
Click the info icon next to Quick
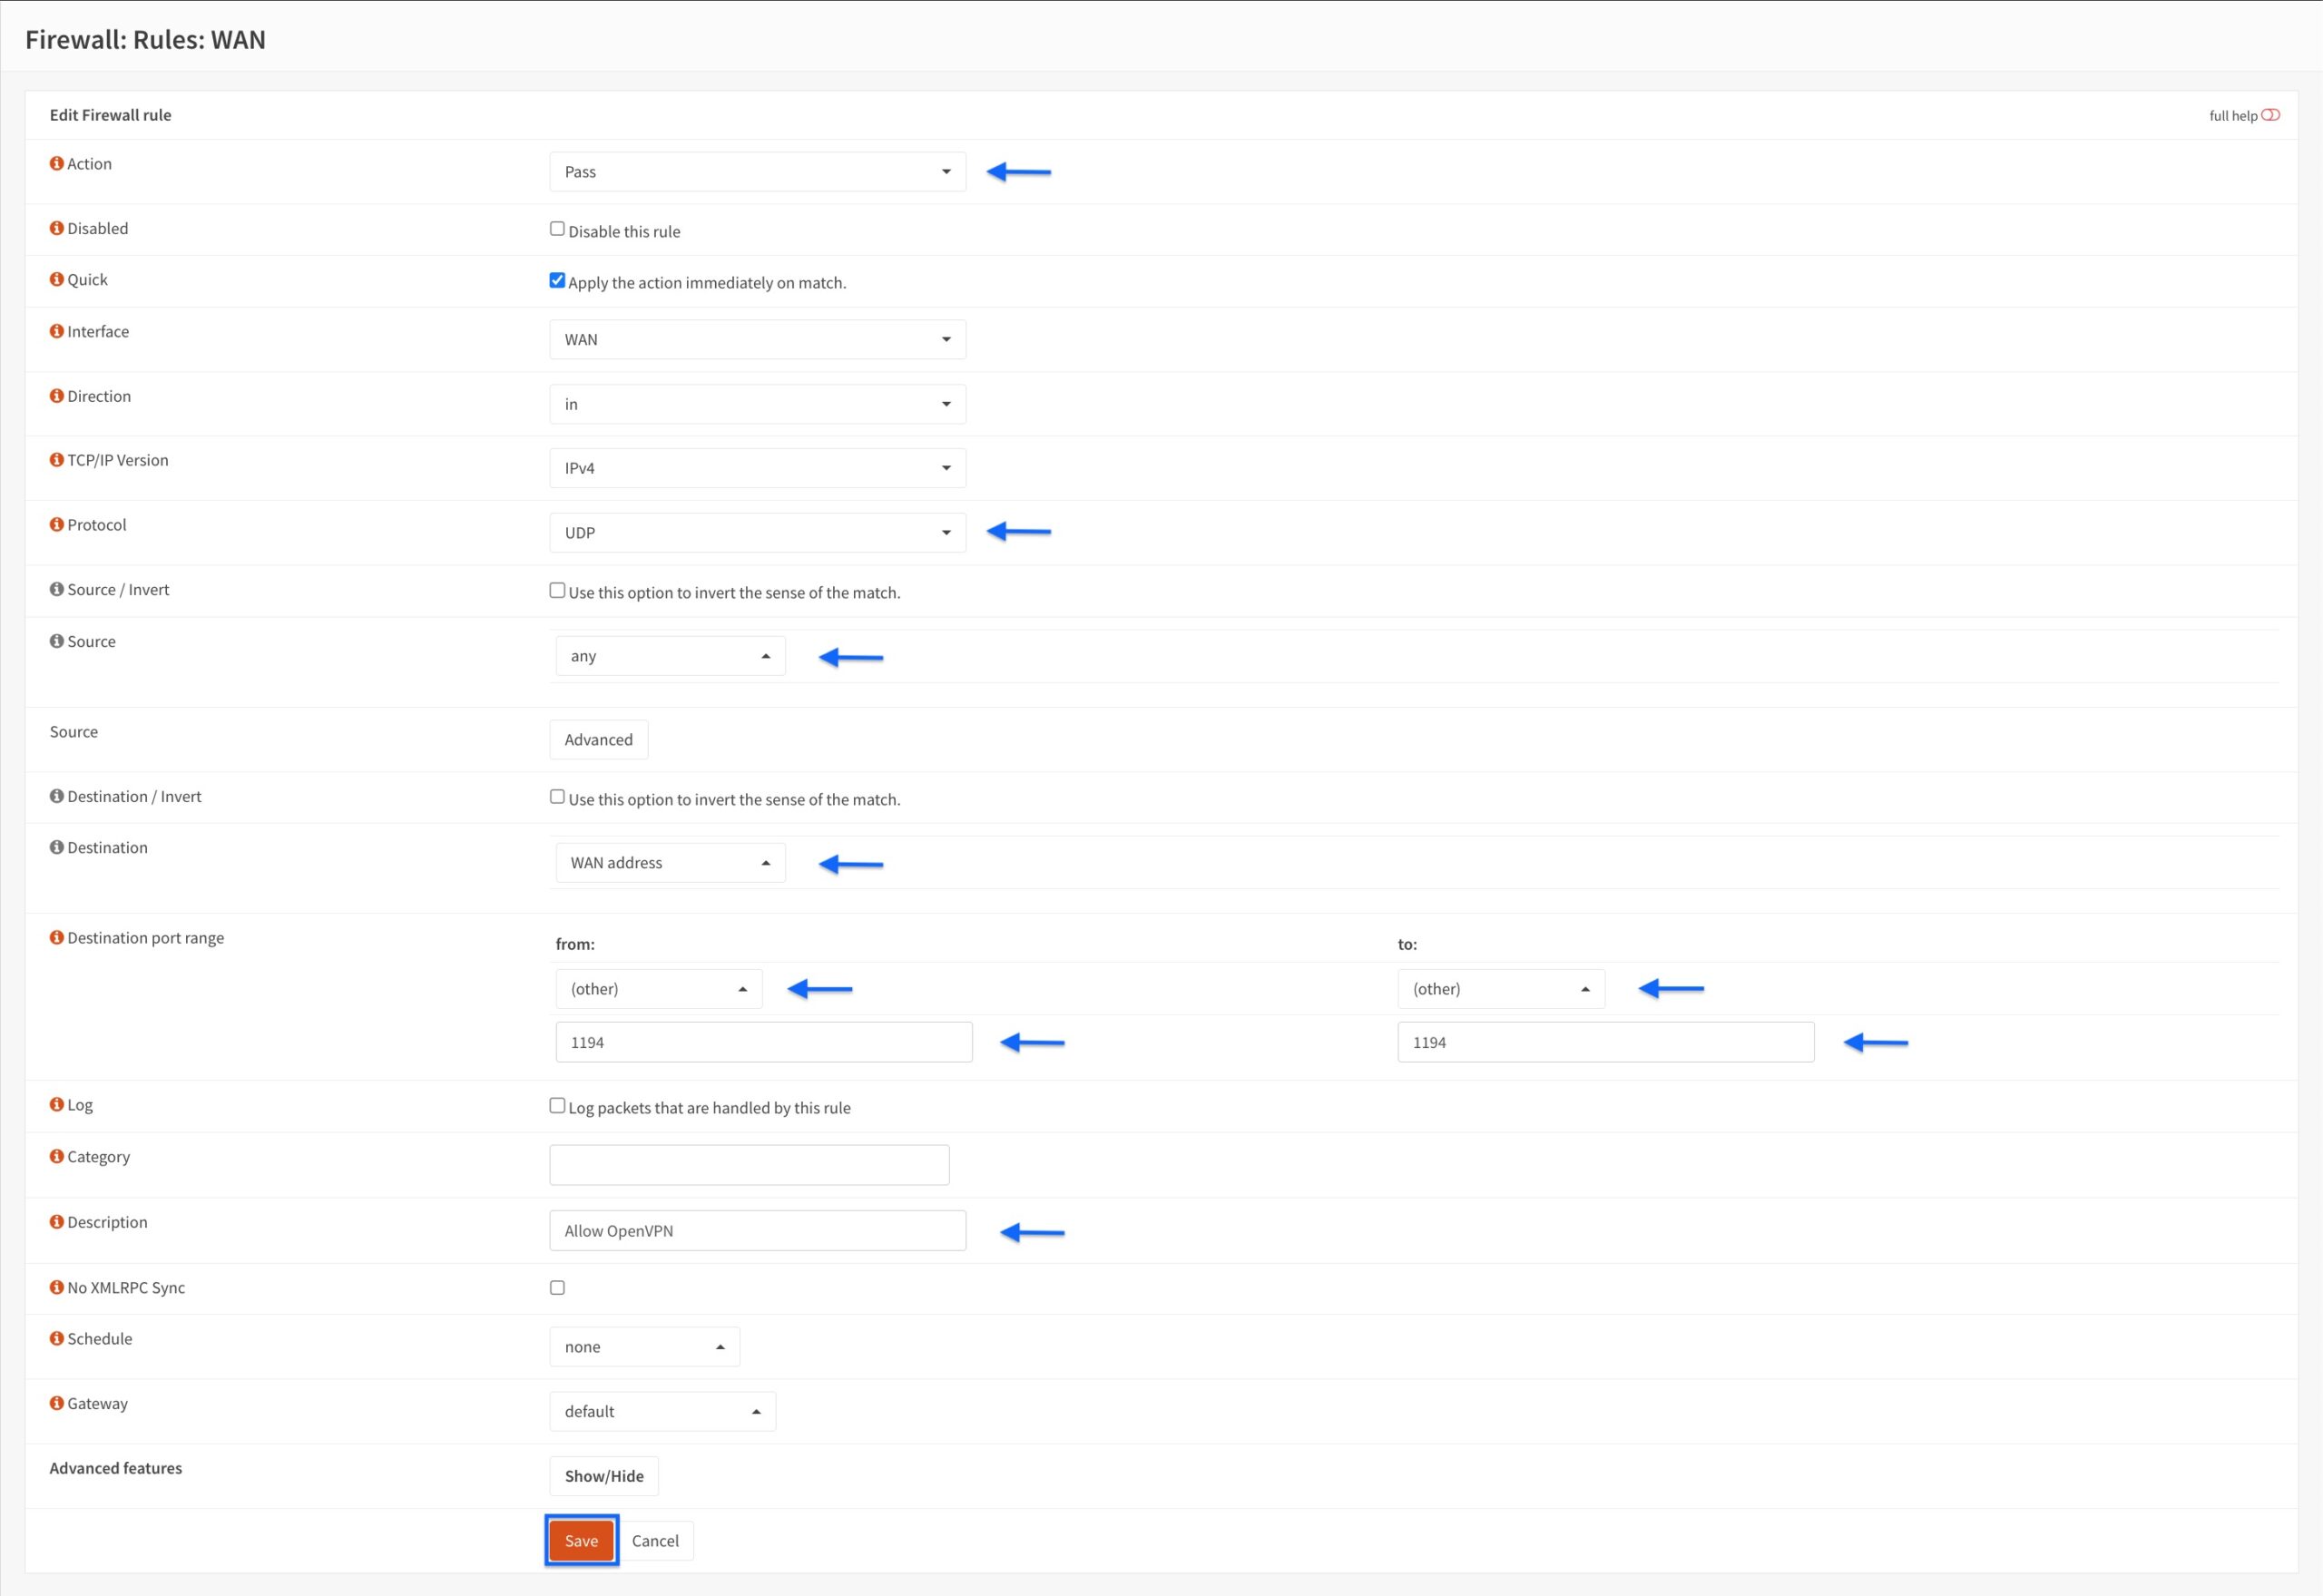[x=56, y=279]
